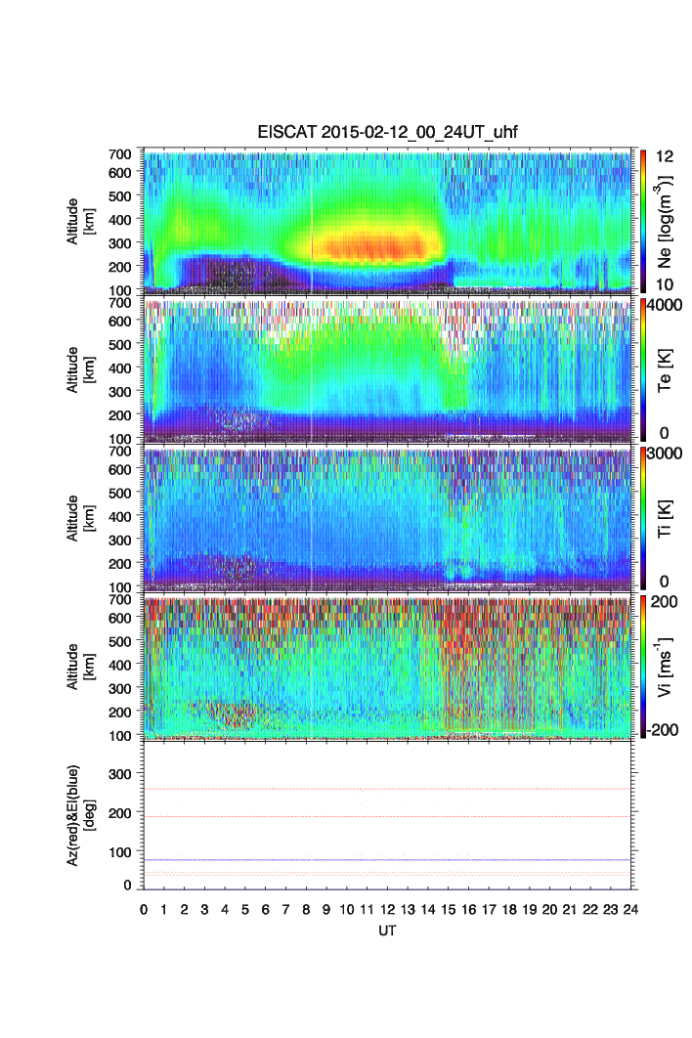Click UT axis tick label 18
The height and width of the screenshot is (1038, 692).
point(509,910)
